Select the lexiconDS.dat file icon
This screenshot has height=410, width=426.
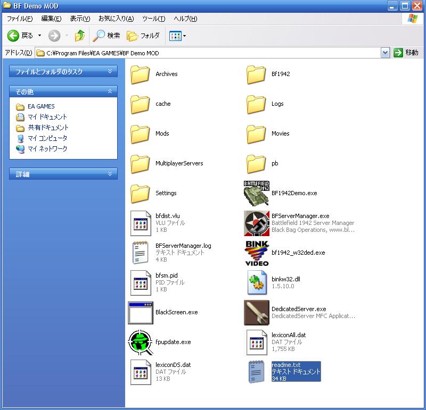click(141, 372)
